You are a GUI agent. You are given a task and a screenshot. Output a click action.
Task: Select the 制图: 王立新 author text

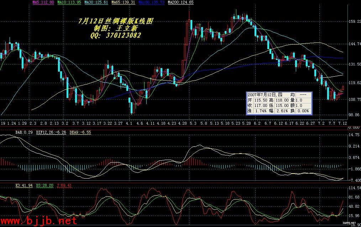click(116, 29)
